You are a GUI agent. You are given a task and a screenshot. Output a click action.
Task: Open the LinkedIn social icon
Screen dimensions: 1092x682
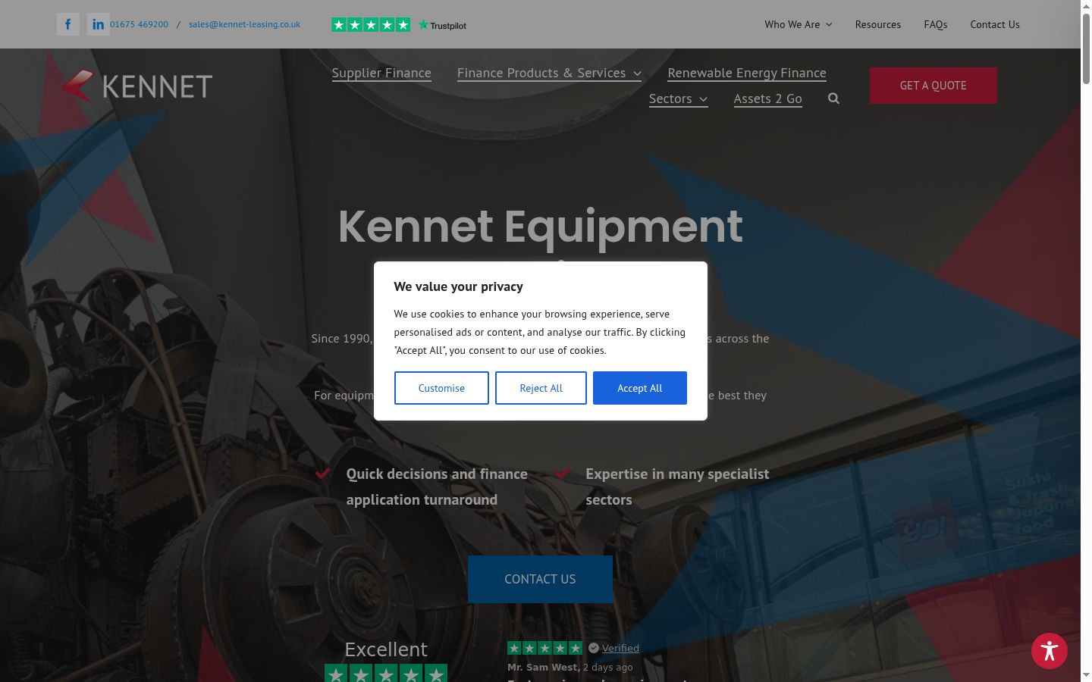tap(98, 24)
